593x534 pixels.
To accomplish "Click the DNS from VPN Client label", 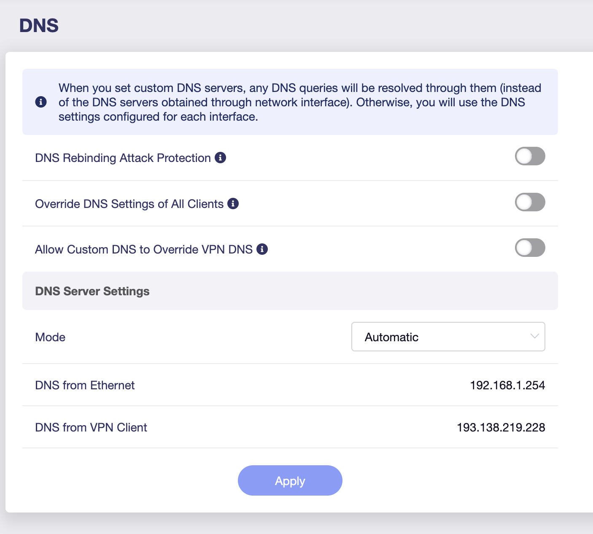I will point(91,427).
